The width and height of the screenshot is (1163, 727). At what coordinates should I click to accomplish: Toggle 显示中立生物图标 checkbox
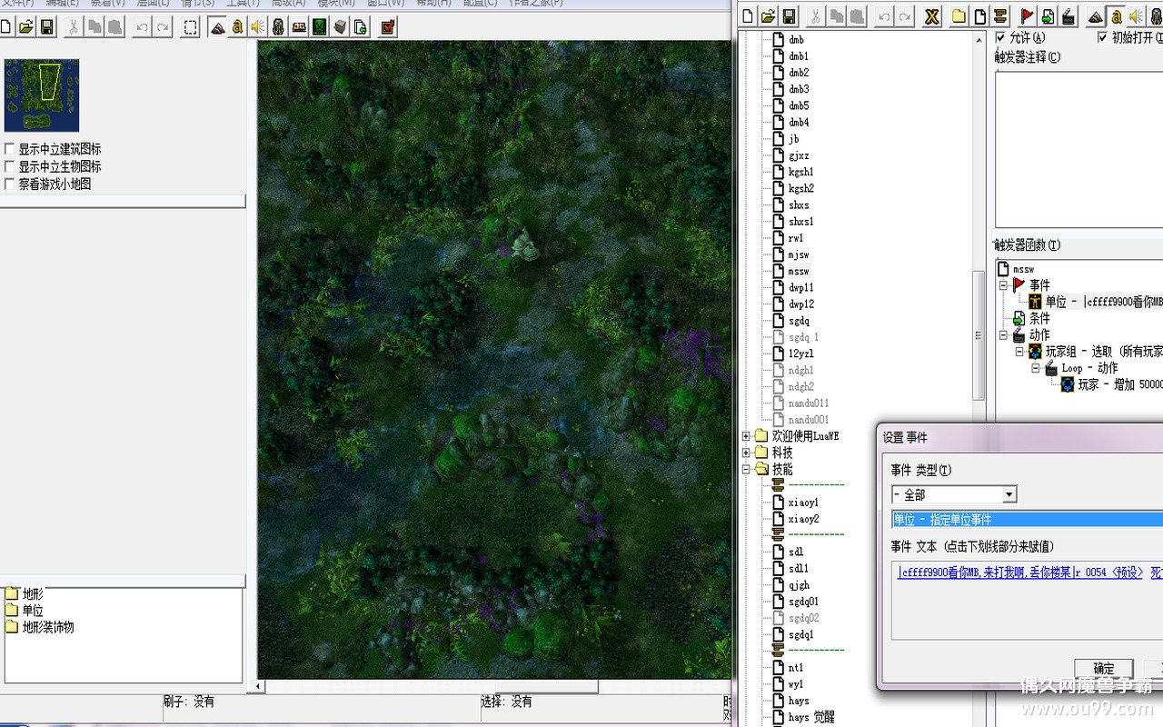point(9,166)
